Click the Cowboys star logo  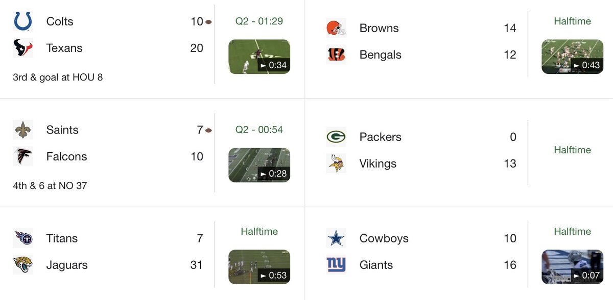point(336,238)
